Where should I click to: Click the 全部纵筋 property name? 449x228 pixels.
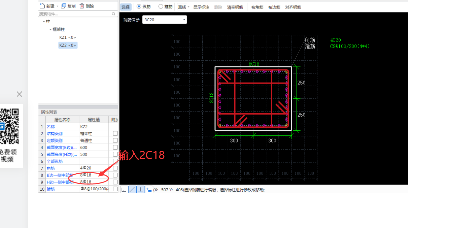click(x=55, y=161)
